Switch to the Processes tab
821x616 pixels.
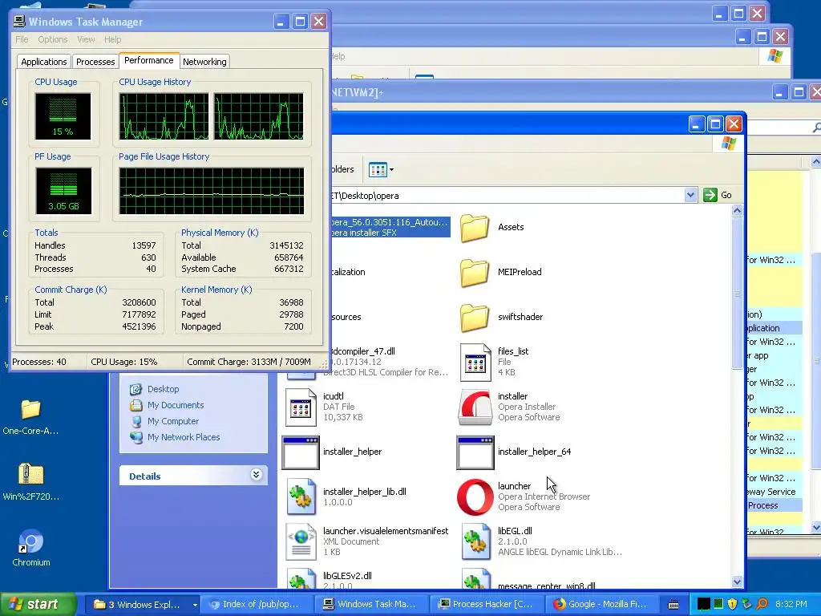pyautogui.click(x=95, y=61)
